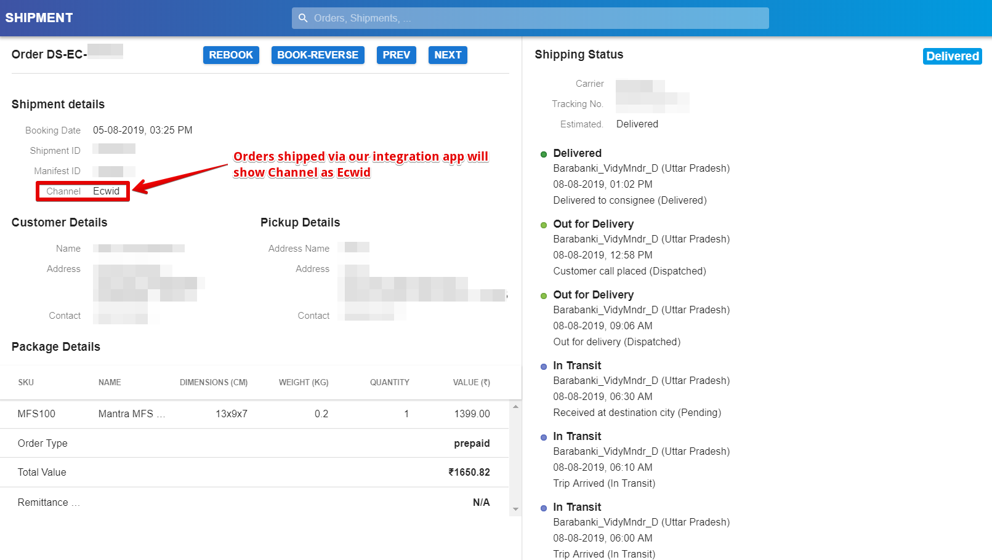Focus the Orders, Shipments search field
This screenshot has height=560, width=992.
pos(536,18)
